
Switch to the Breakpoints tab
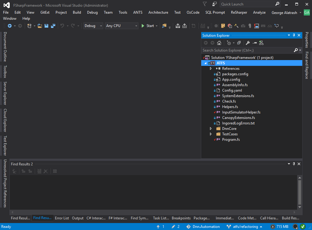coord(181,218)
